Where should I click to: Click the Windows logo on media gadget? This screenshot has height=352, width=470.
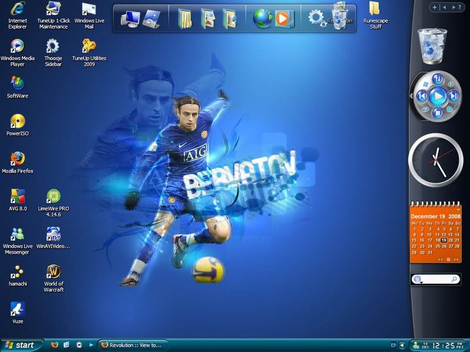(425, 84)
